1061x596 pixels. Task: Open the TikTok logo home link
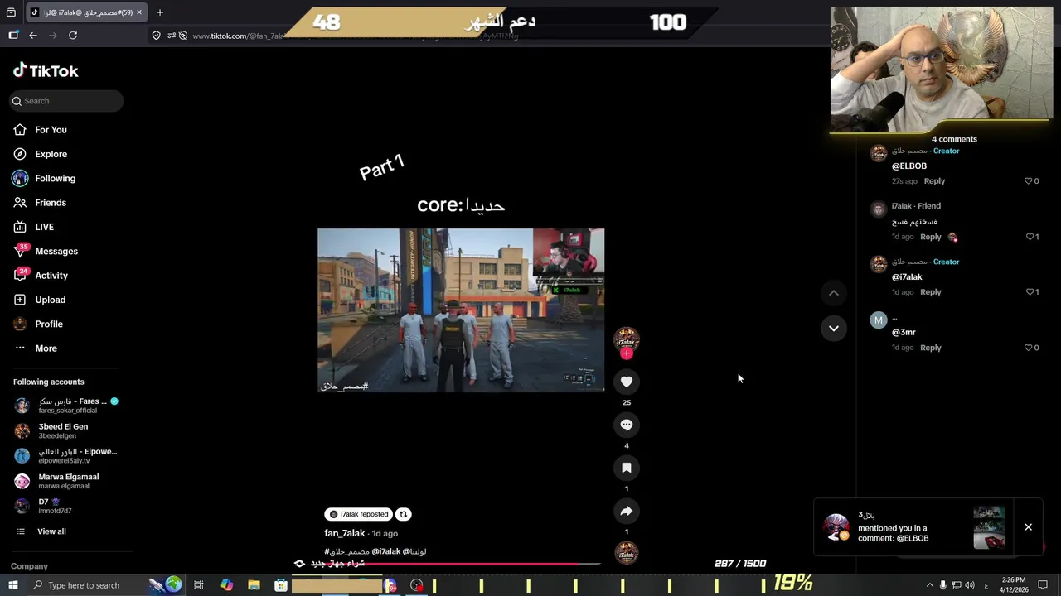pyautogui.click(x=46, y=70)
